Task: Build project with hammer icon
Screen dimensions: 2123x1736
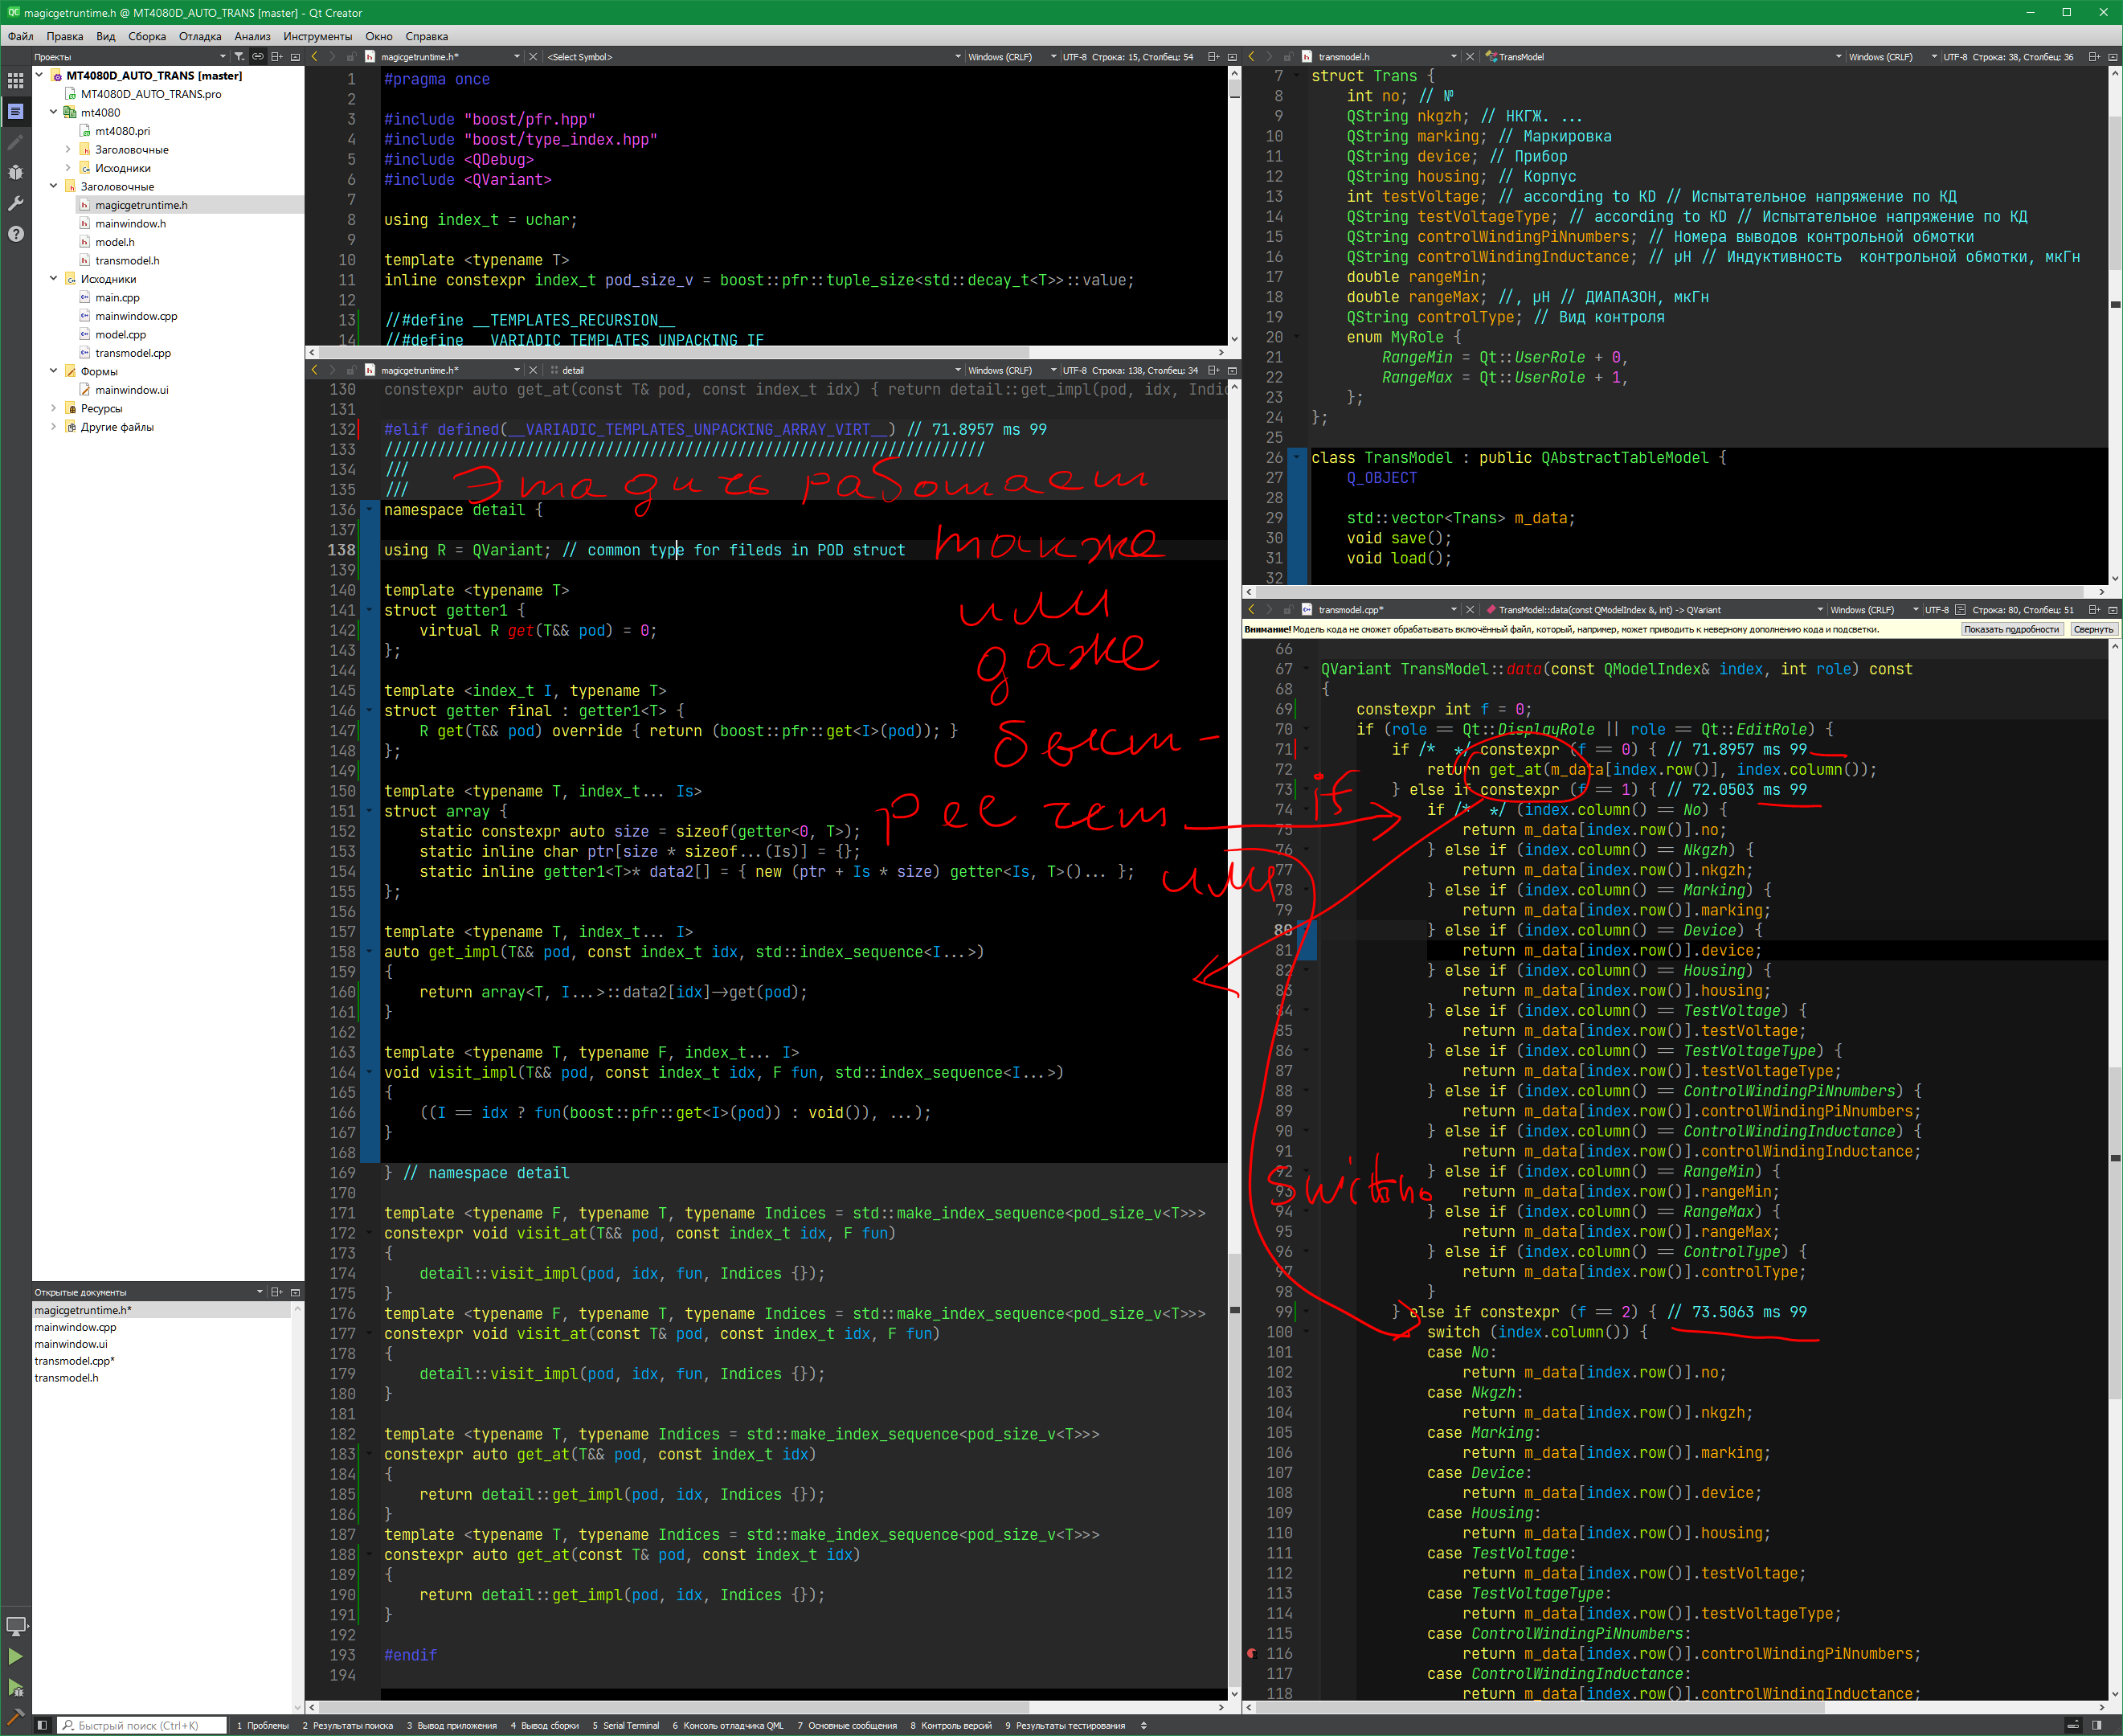Action: [x=15, y=1716]
